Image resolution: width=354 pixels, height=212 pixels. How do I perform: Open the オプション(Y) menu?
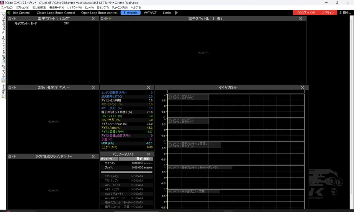[23, 7]
